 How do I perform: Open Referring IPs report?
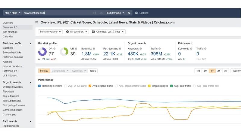click(x=10, y=71)
